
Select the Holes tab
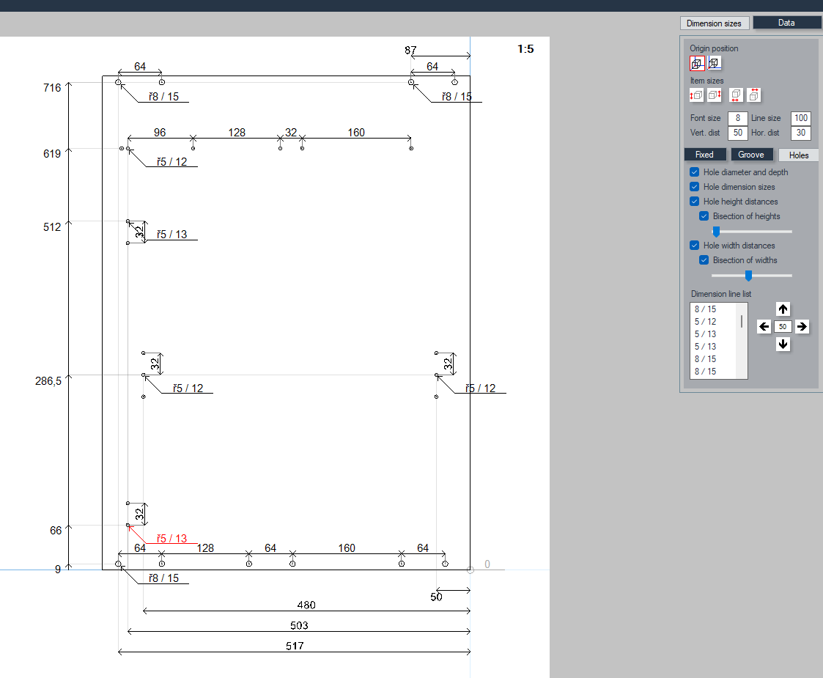(798, 155)
